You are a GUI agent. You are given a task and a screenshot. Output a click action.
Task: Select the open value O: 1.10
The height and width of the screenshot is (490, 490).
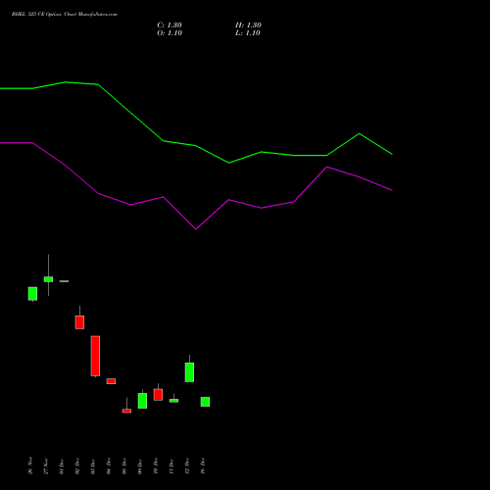(170, 33)
